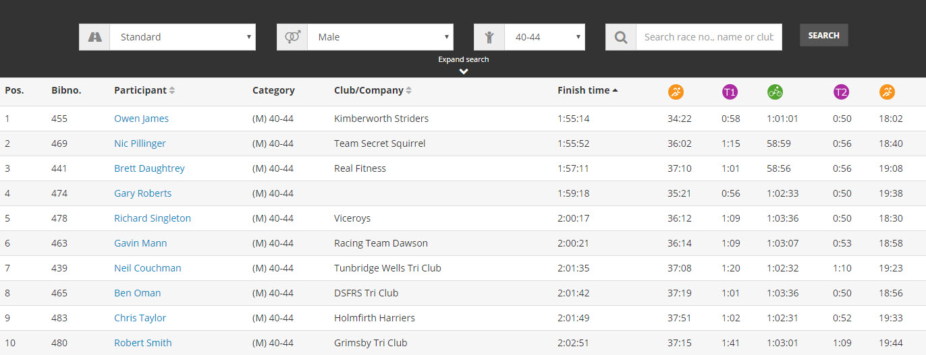This screenshot has height=355, width=926.
Task: Click the green bike icon column header
Action: (x=775, y=92)
